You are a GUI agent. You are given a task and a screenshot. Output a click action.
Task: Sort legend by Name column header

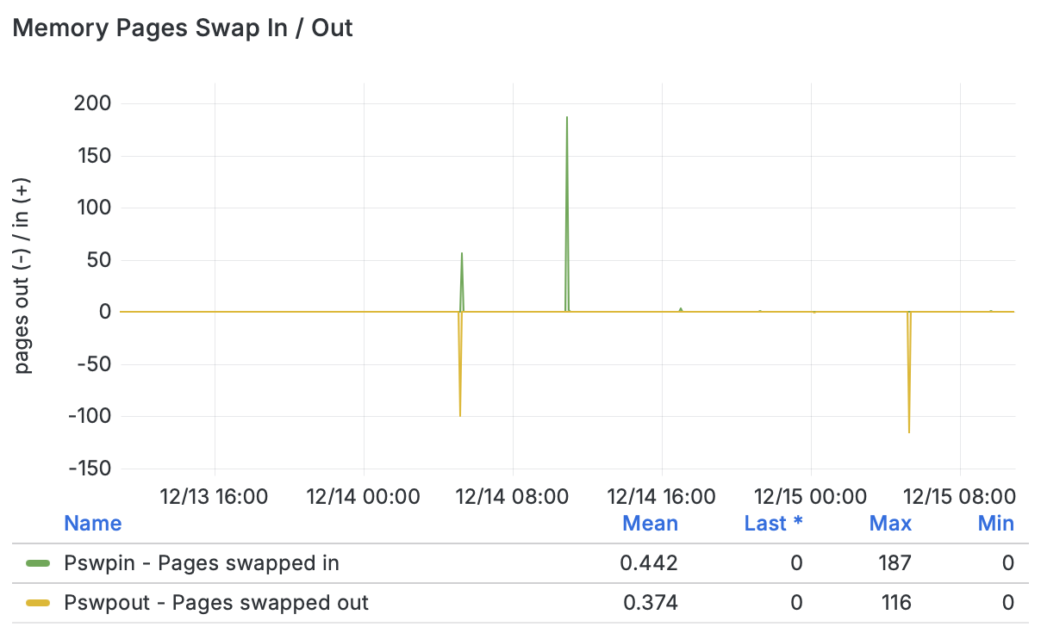pos(93,524)
